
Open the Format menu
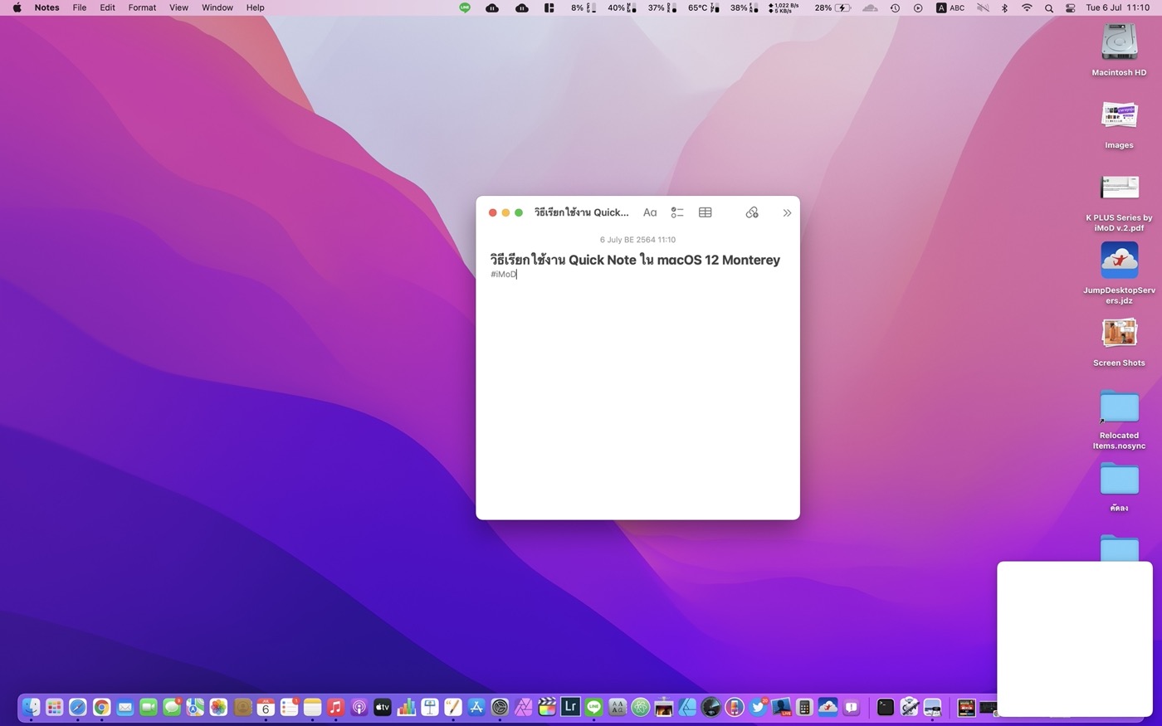(142, 7)
